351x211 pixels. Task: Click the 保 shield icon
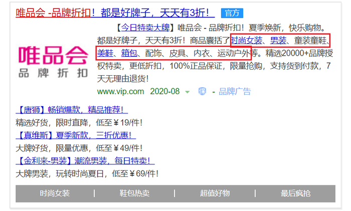(202, 91)
